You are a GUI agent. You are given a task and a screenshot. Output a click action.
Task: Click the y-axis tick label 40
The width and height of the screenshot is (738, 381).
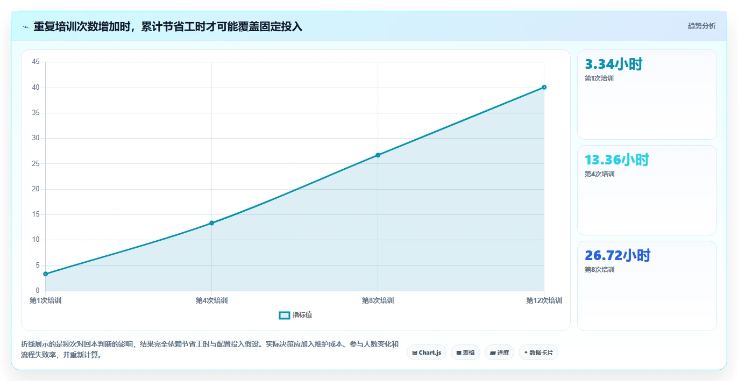click(36, 88)
